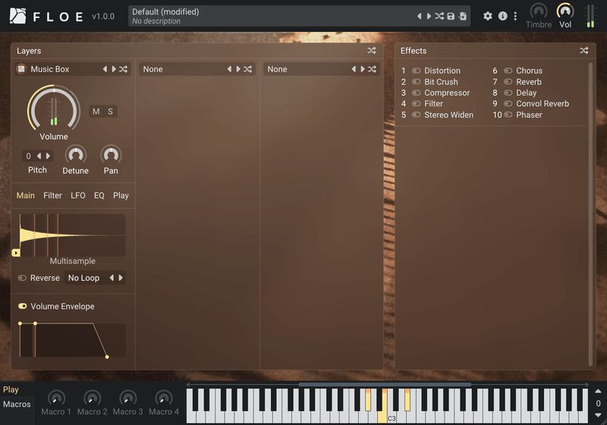Load previous preset with left arrow
This screenshot has width=607, height=425.
tap(419, 16)
